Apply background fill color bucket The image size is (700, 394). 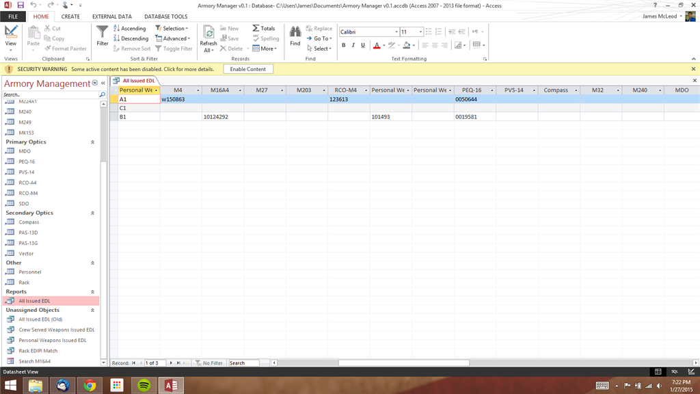[x=406, y=45]
